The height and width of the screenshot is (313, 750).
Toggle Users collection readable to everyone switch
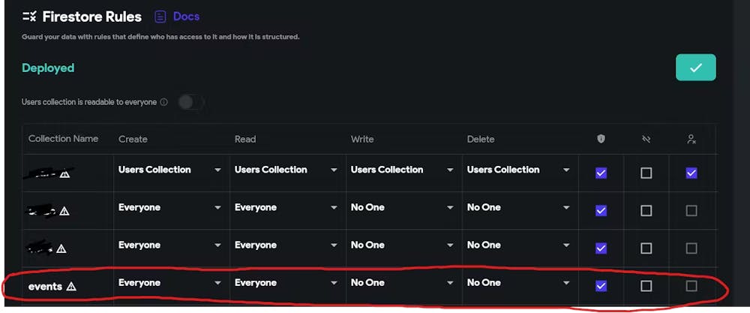pos(190,102)
